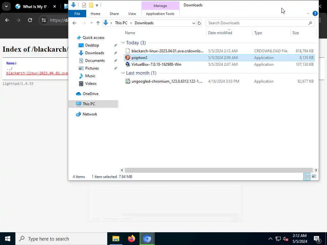Image resolution: width=327 pixels, height=245 pixels.
Task: Select OneDrive in the navigation pane
Action: click(x=90, y=94)
